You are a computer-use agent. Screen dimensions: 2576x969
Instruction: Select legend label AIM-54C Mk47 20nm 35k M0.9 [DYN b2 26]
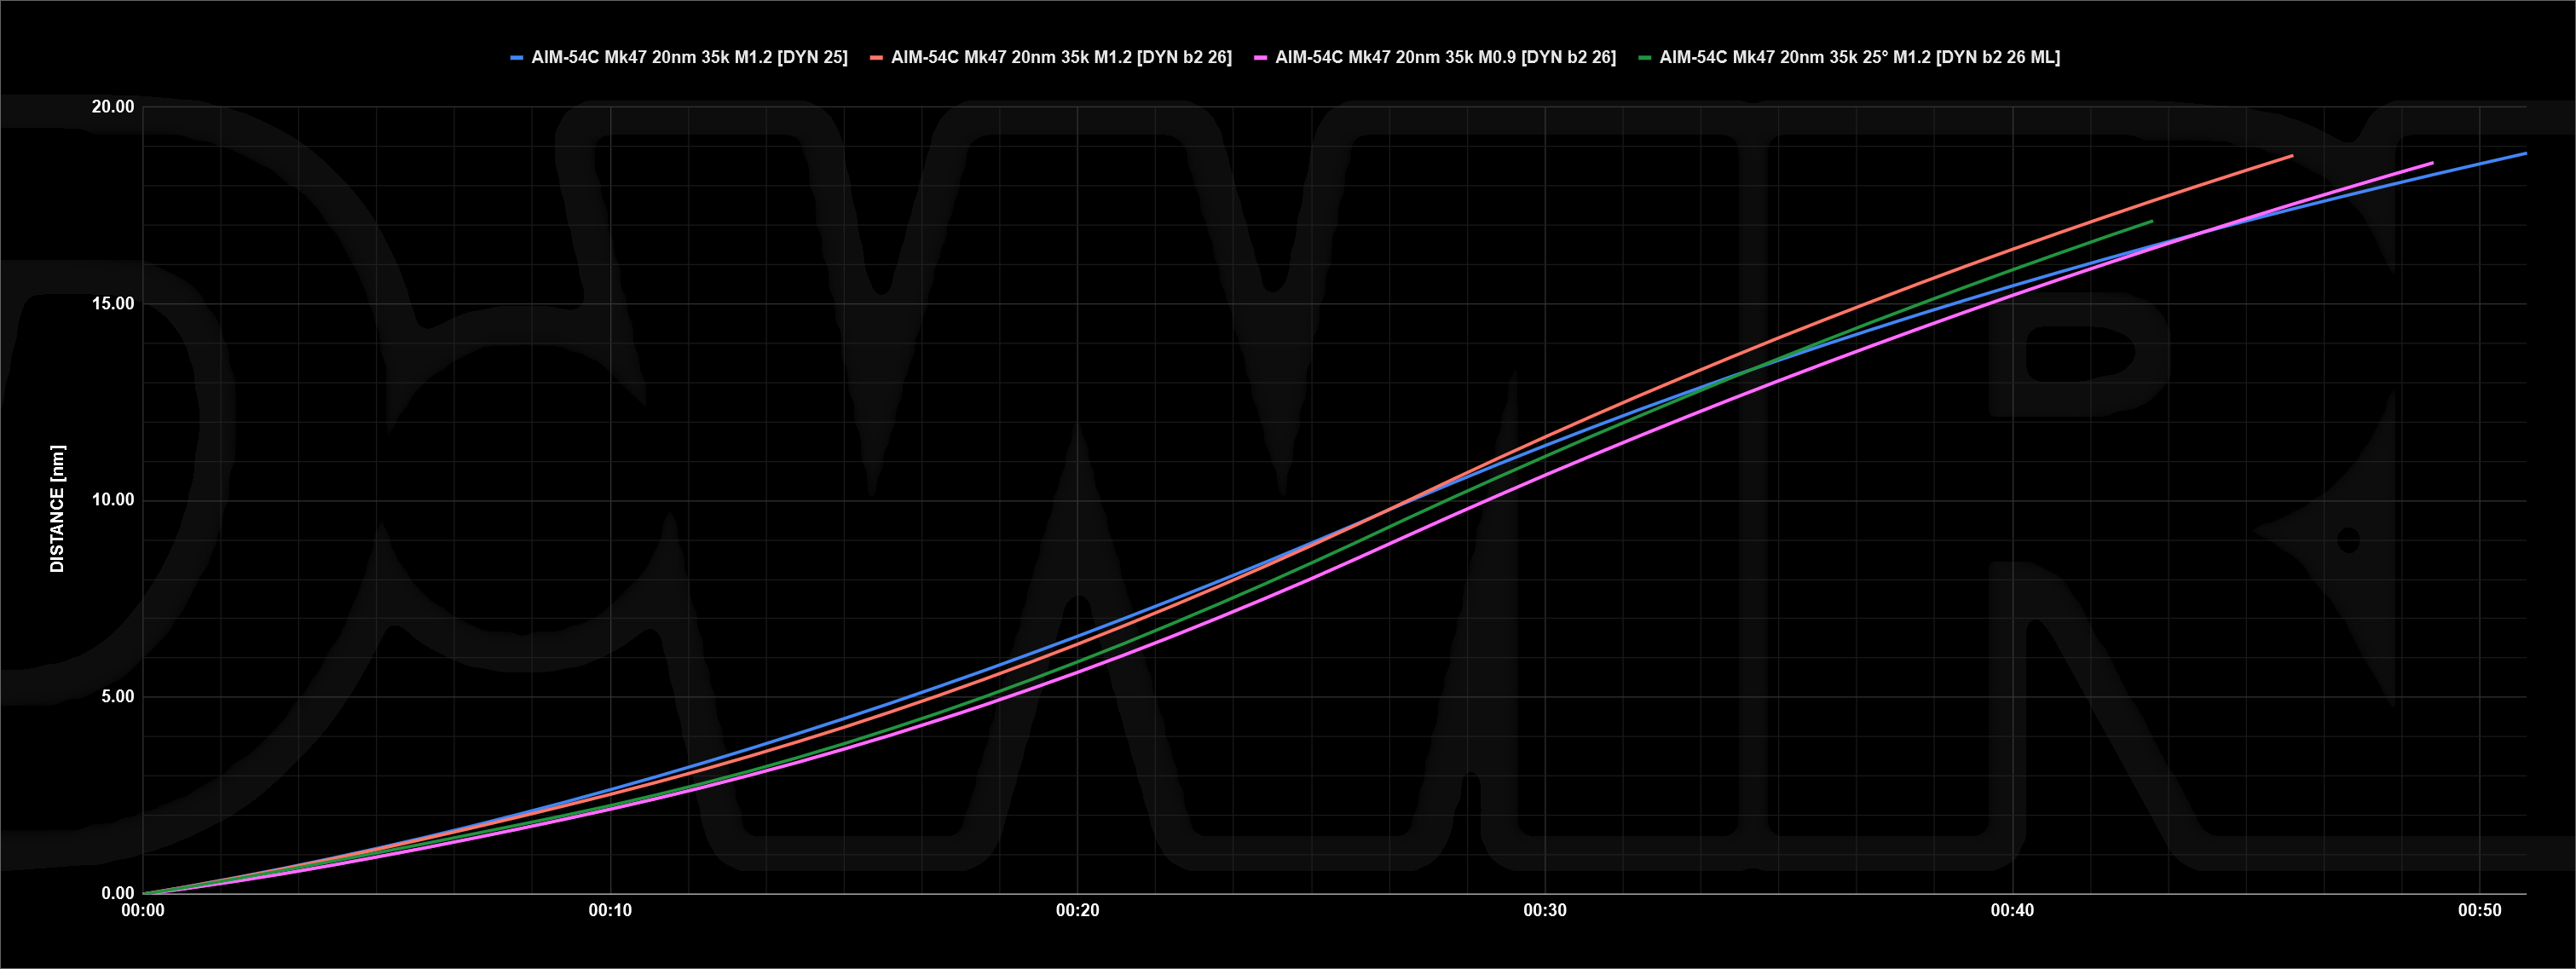(x=1445, y=57)
